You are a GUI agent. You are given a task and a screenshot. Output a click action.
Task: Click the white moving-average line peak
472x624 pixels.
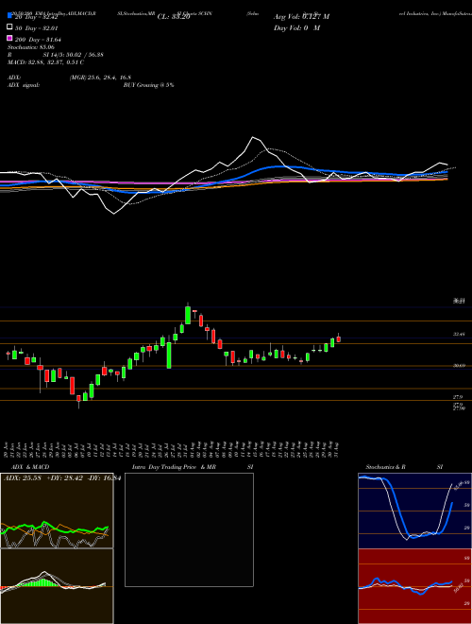pos(253,138)
